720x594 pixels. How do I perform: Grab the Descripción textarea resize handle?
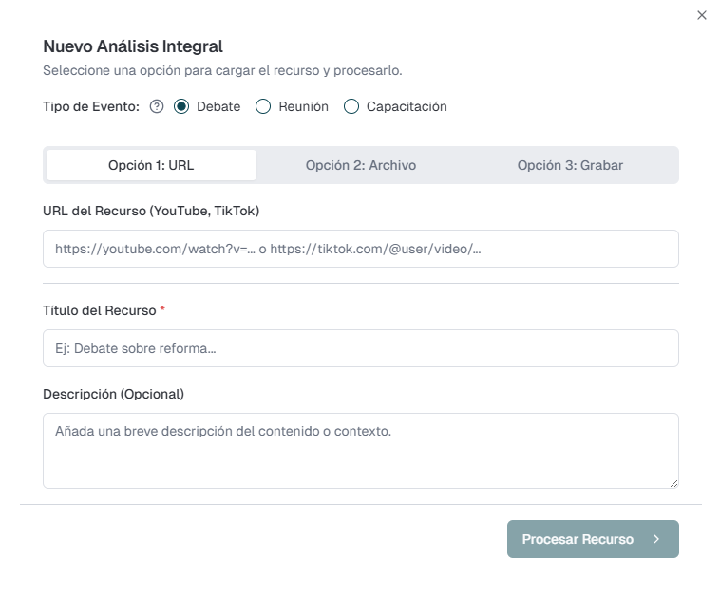click(673, 483)
